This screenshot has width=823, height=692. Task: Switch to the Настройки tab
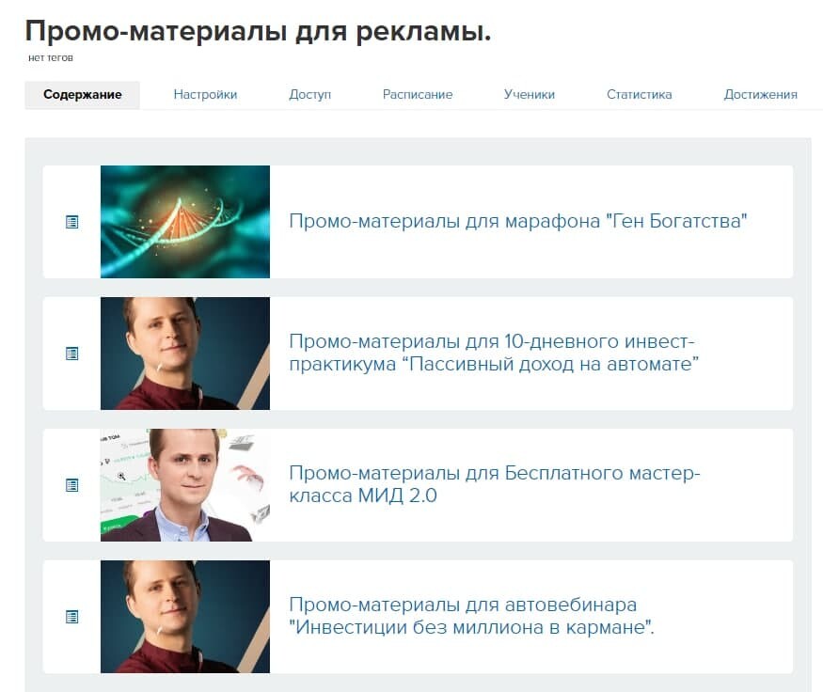(x=205, y=95)
